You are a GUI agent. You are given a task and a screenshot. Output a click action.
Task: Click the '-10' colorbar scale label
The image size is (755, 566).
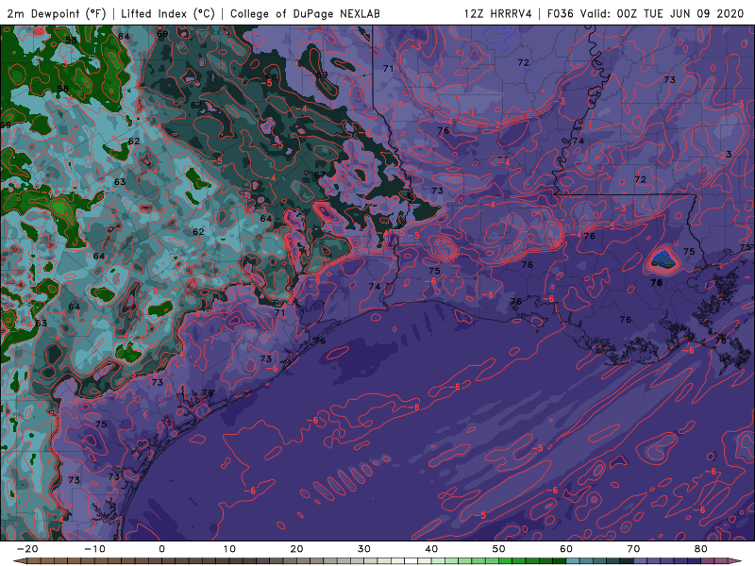(94, 549)
